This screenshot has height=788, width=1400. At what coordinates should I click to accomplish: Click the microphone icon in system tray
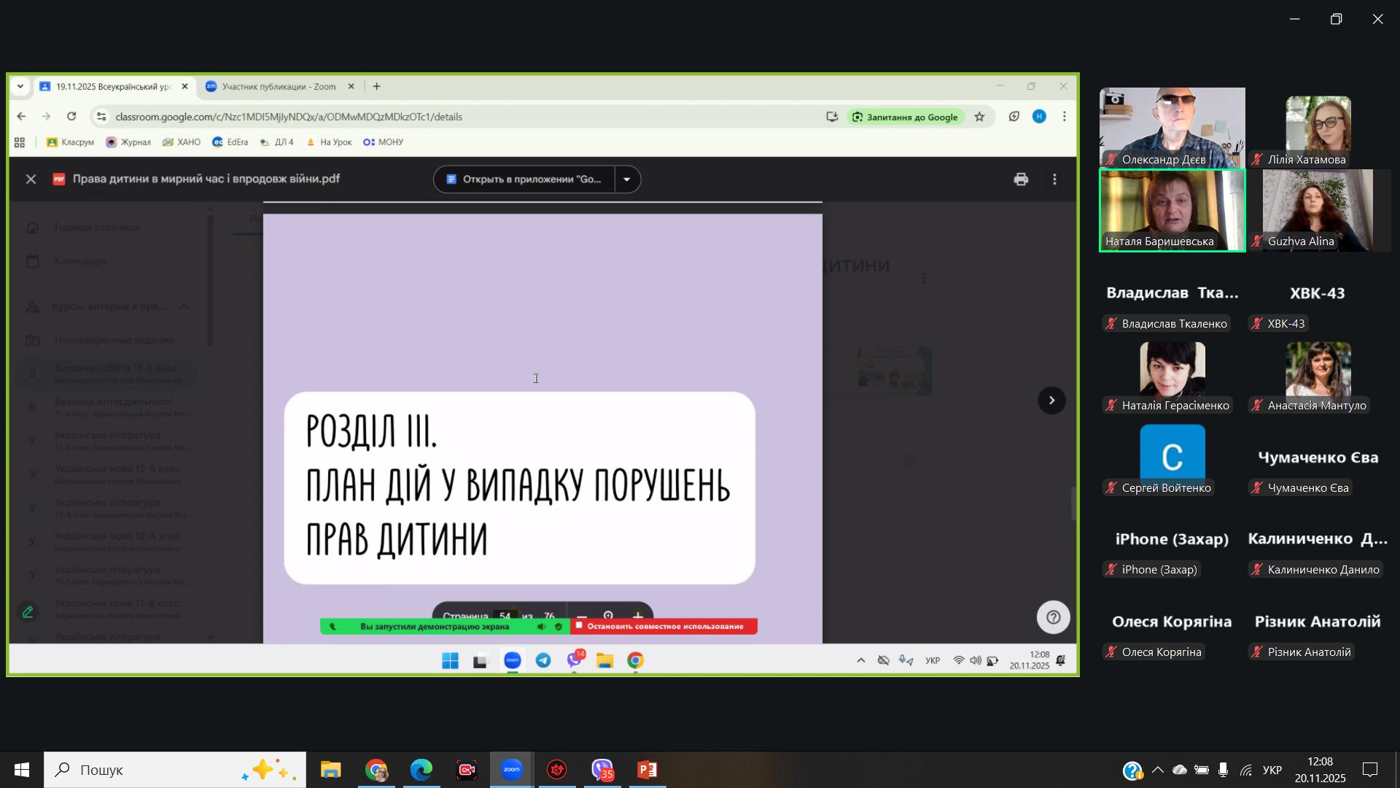[1223, 770]
